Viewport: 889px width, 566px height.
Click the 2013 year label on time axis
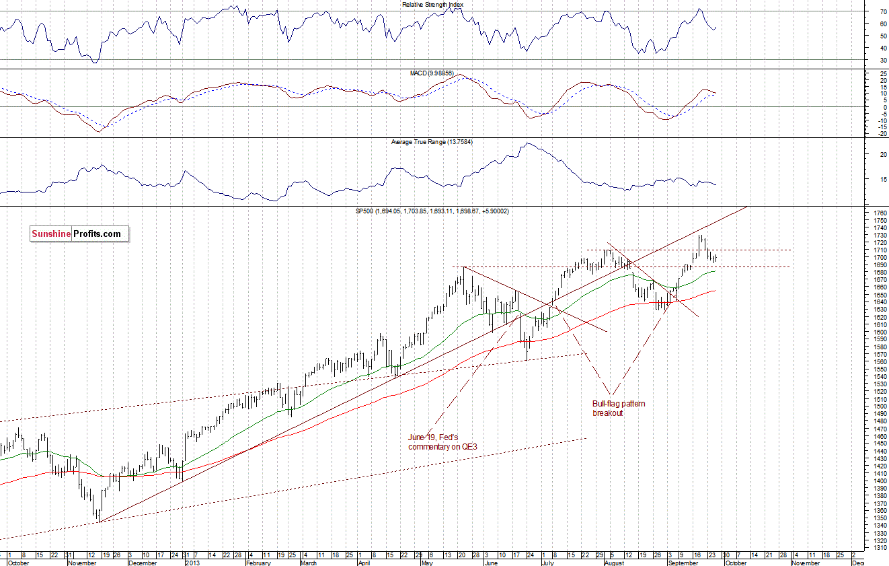pos(193,562)
